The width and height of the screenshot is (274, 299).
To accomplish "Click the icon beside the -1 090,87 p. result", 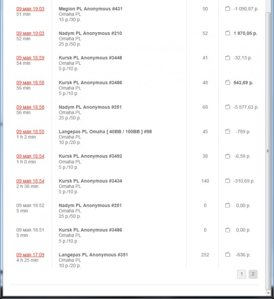I will [227, 9].
